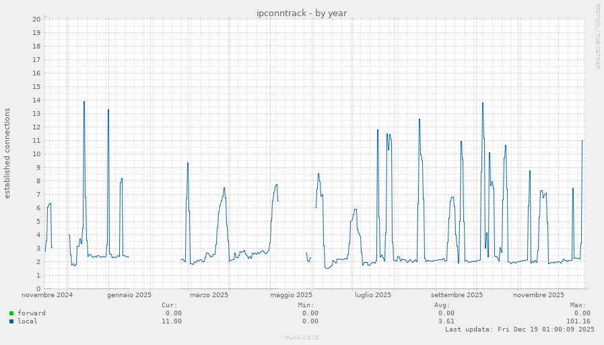Click the 'settembre 2025' x-axis label
Image resolution: width=604 pixels, height=345 pixels.
tap(457, 295)
